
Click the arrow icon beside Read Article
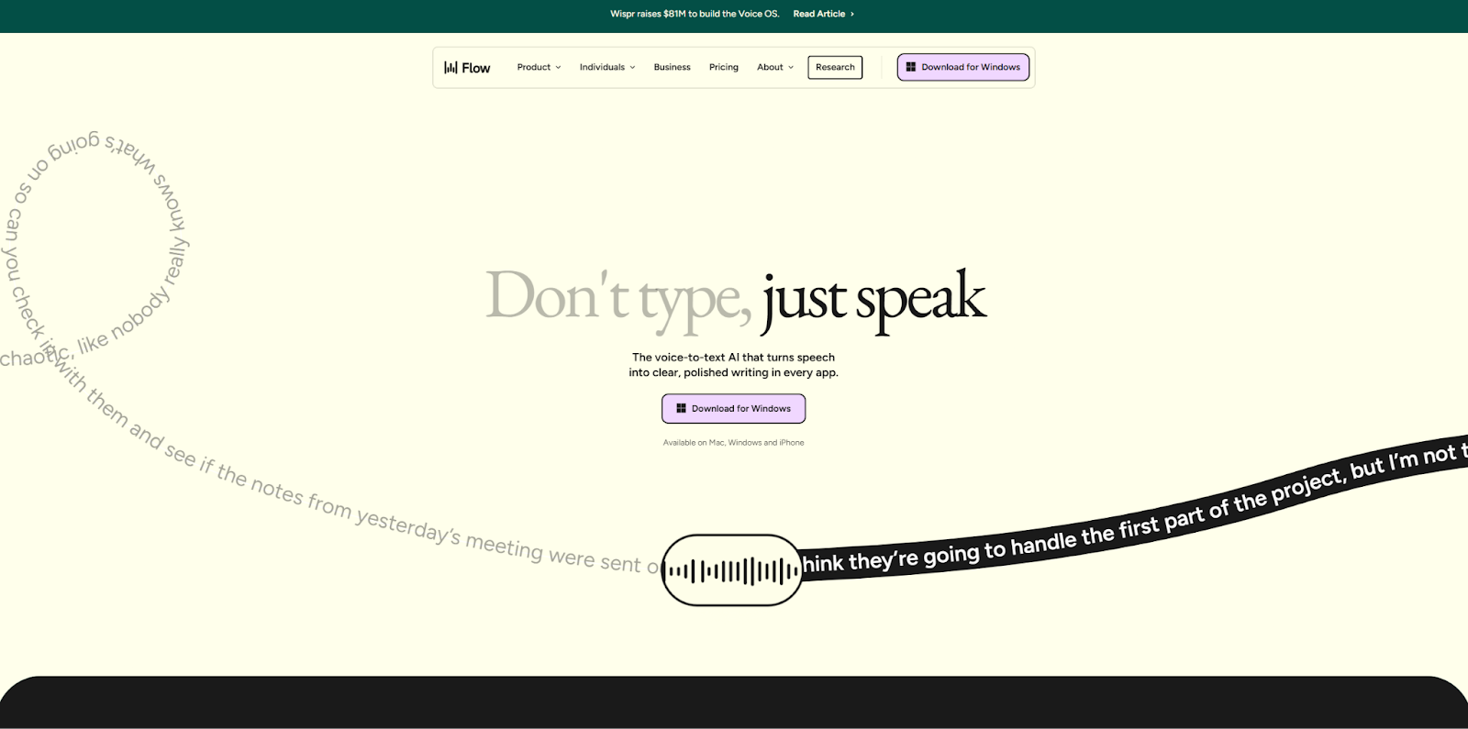[x=852, y=14]
